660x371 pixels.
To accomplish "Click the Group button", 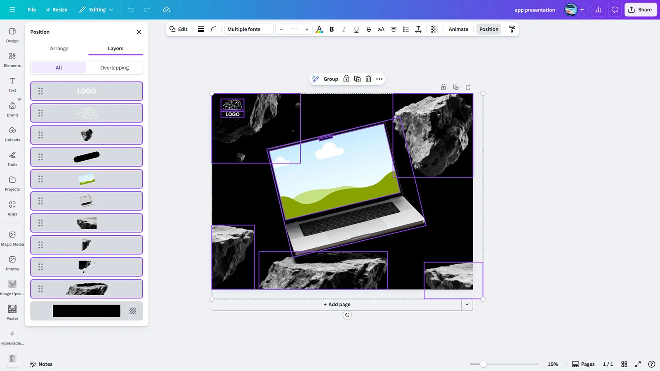I will point(330,79).
